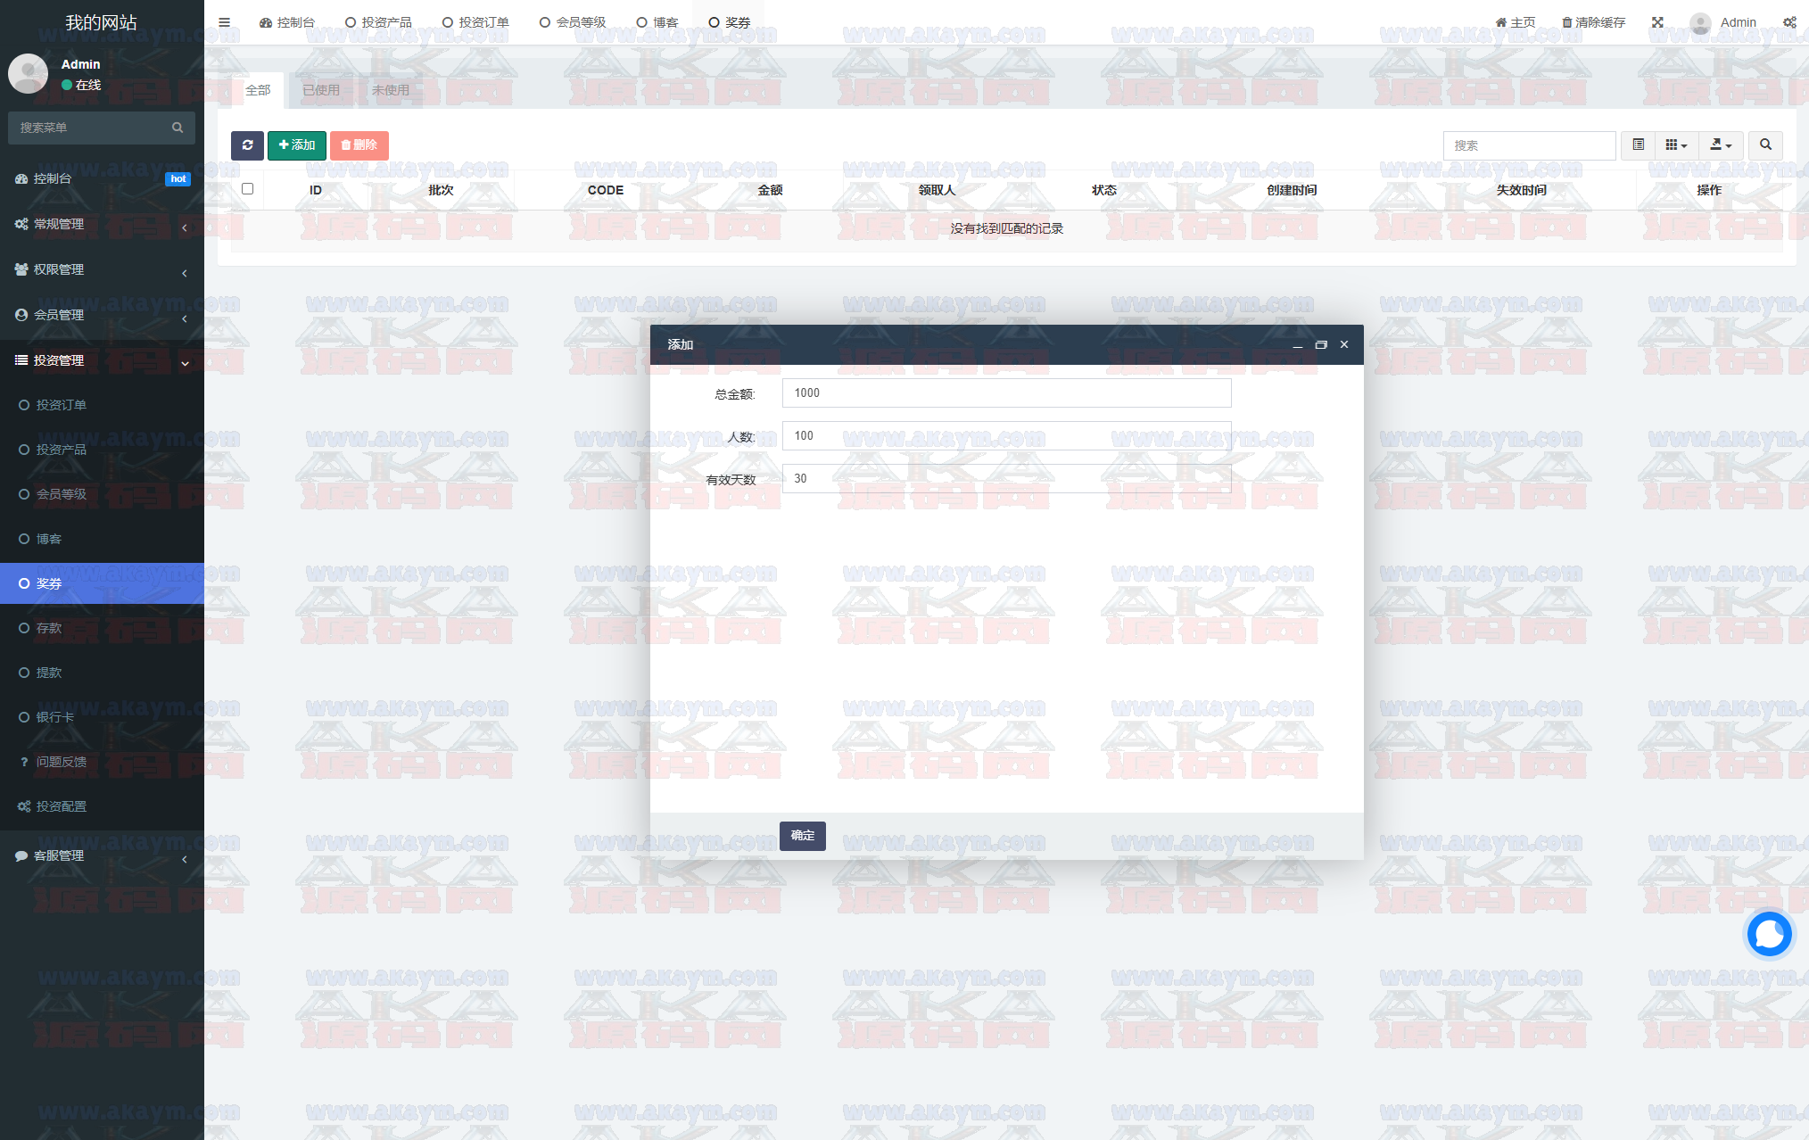
Task: Open the blue chat bubble widget
Action: point(1769,934)
